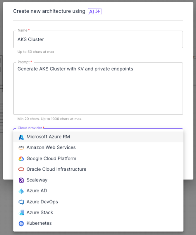Open the Cloud provider dropdown field
The image size is (196, 235).
click(98, 129)
